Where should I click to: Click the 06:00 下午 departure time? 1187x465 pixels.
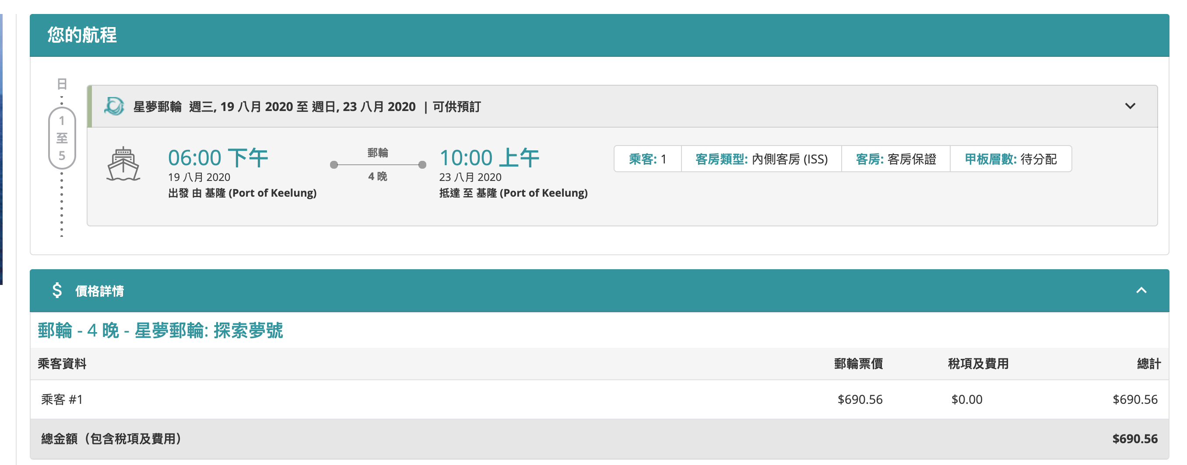tap(218, 158)
